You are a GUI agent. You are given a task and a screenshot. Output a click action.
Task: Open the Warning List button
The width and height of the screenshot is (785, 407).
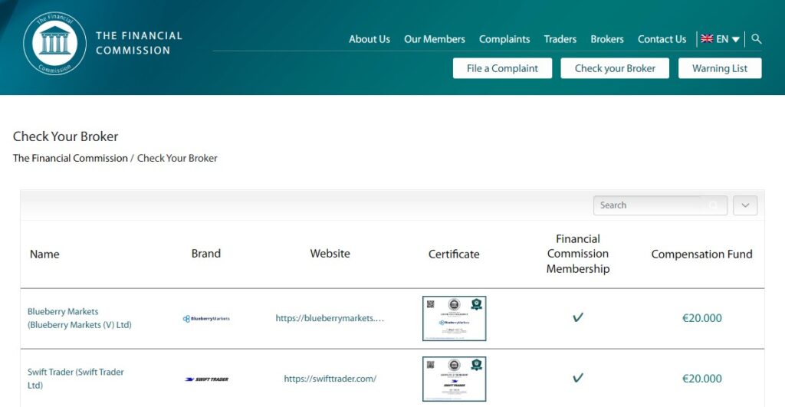720,68
